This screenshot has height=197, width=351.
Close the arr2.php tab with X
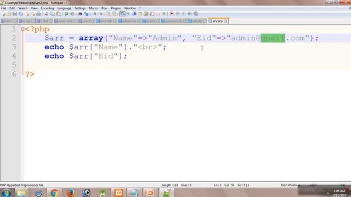click(x=225, y=21)
